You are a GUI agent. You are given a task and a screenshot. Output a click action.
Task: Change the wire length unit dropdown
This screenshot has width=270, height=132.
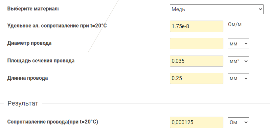point(238,78)
